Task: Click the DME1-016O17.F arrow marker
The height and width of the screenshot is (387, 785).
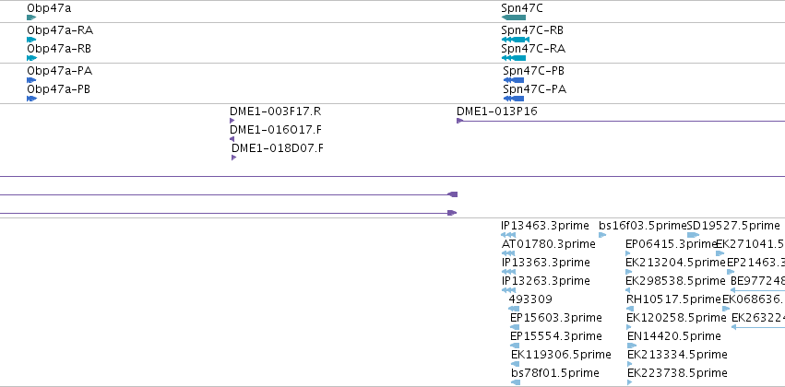Action: [232, 139]
